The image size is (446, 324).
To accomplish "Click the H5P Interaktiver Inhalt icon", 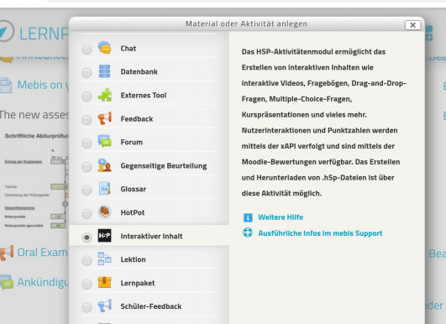I will 104,236.
